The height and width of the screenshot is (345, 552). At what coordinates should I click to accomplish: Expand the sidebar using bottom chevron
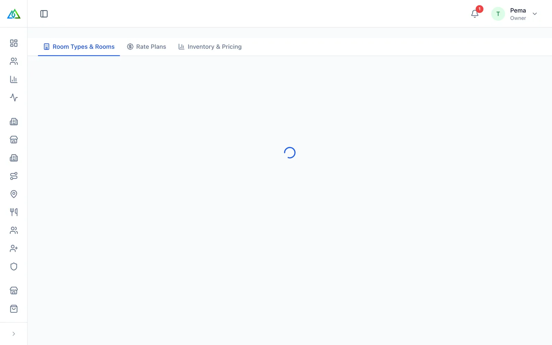point(14,334)
